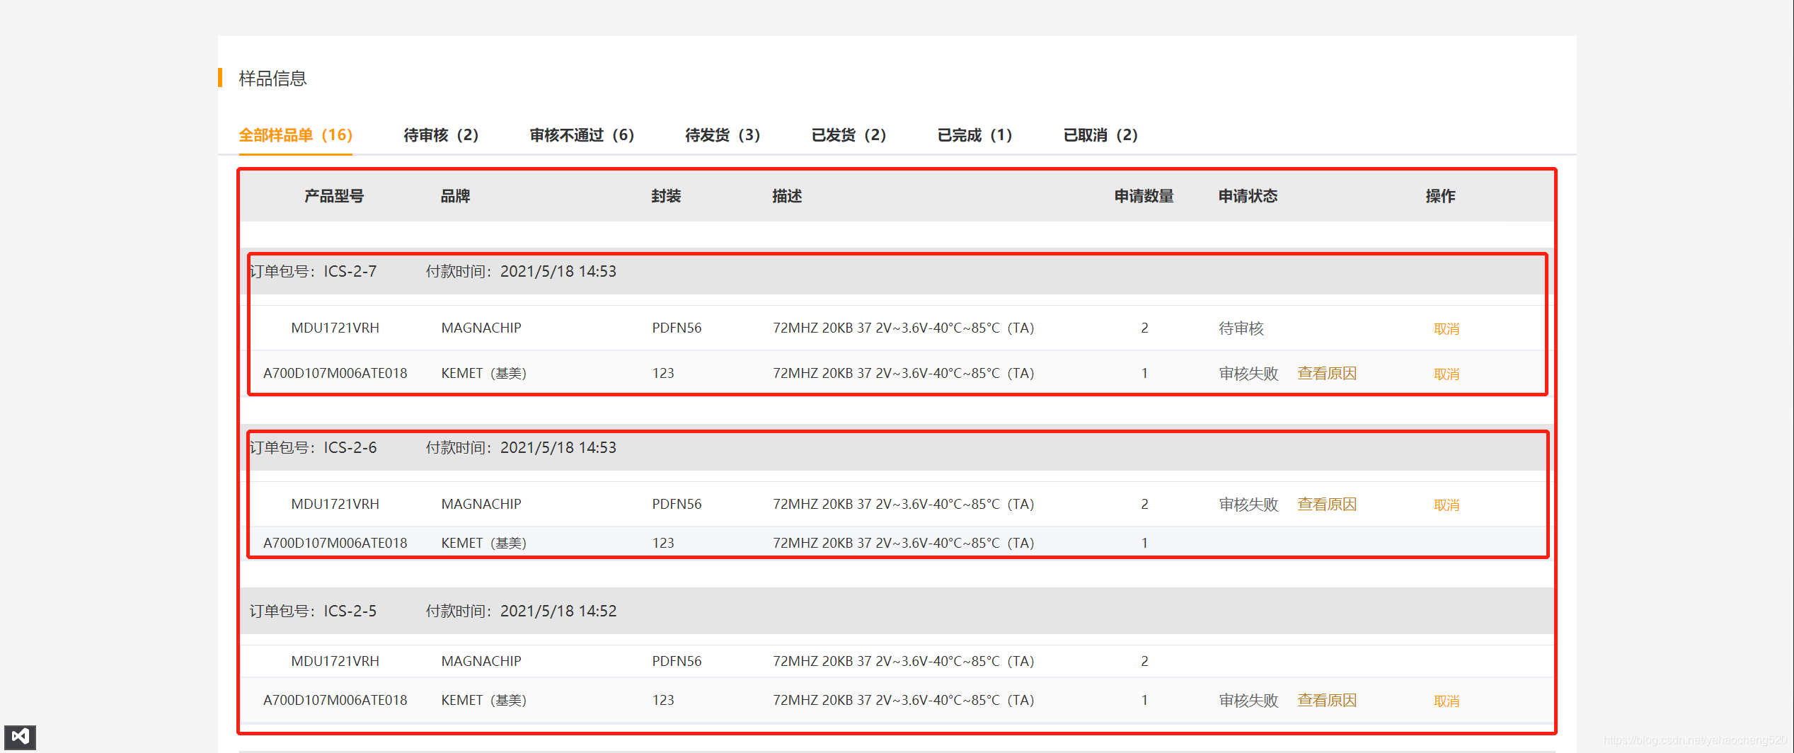The height and width of the screenshot is (753, 1794).
Task: Click the 申请状态 column header
Action: point(1248,196)
